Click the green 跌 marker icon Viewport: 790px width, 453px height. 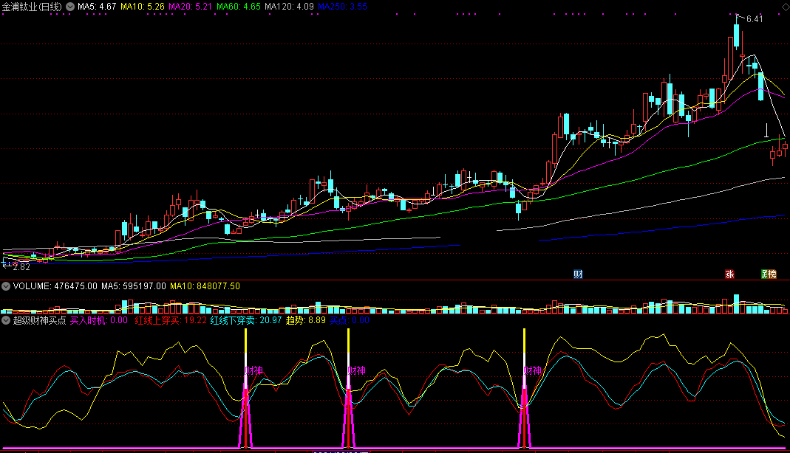click(765, 274)
